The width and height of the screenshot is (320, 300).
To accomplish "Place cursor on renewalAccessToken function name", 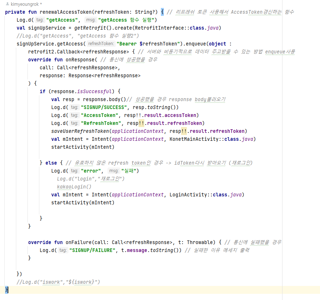I will click(66, 12).
